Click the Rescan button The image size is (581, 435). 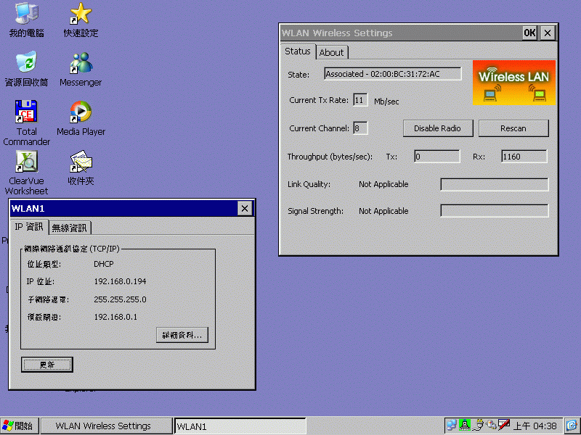coord(513,128)
